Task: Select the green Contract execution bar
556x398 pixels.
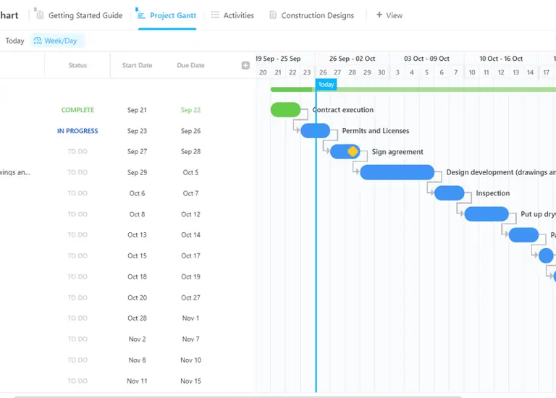Action: [285, 110]
